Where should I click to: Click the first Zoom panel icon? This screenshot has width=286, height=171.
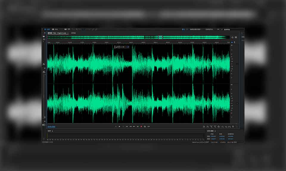204,127
